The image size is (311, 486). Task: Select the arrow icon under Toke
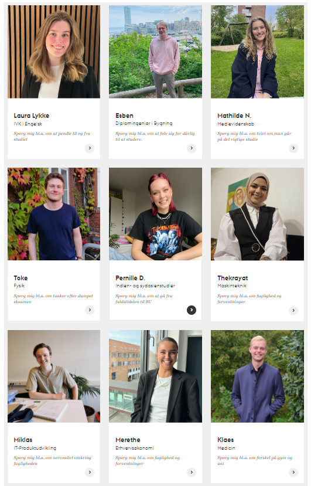point(90,310)
